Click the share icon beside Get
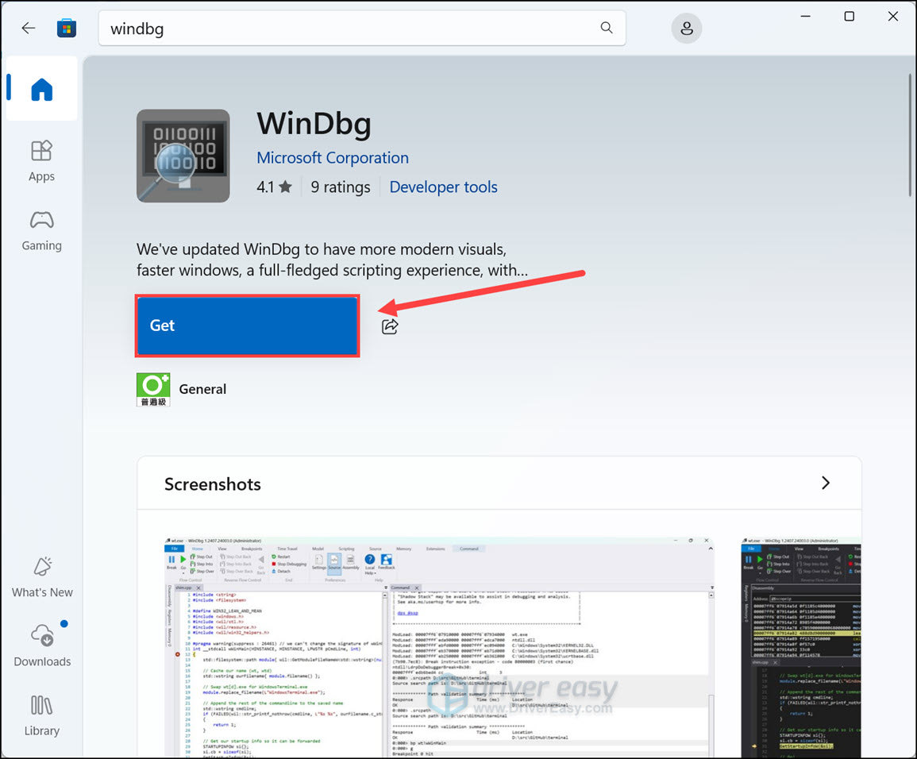Viewport: 917px width, 759px height. pos(390,326)
